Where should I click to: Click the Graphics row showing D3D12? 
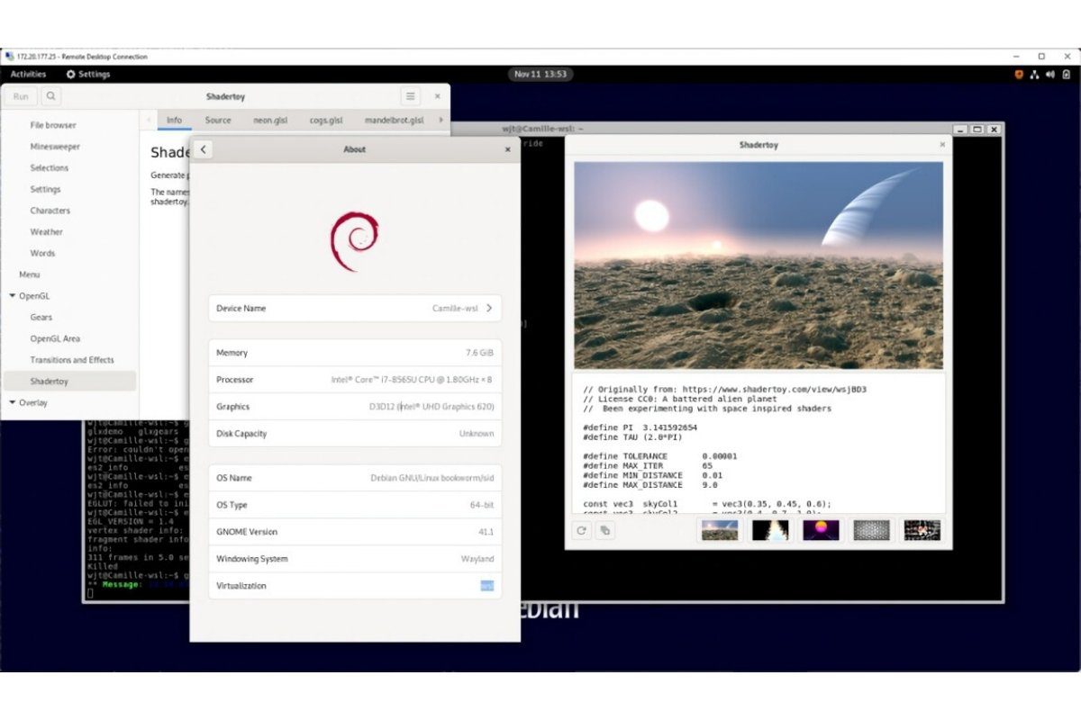[x=355, y=407]
